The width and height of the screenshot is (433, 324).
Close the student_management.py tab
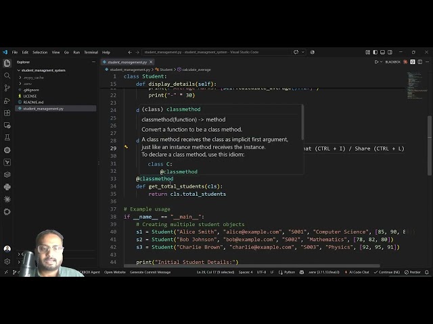tap(151, 62)
